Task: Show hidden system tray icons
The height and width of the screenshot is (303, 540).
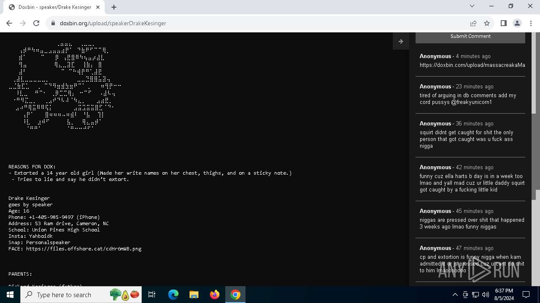Action: [455, 295]
